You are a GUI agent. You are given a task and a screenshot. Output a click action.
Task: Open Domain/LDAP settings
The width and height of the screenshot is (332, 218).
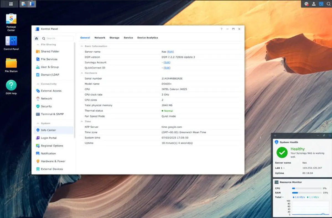[53, 75]
